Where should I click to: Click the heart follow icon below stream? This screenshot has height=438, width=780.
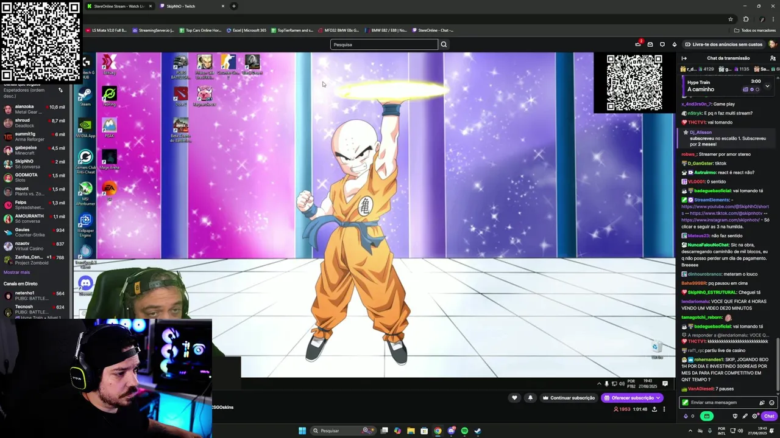tap(514, 398)
